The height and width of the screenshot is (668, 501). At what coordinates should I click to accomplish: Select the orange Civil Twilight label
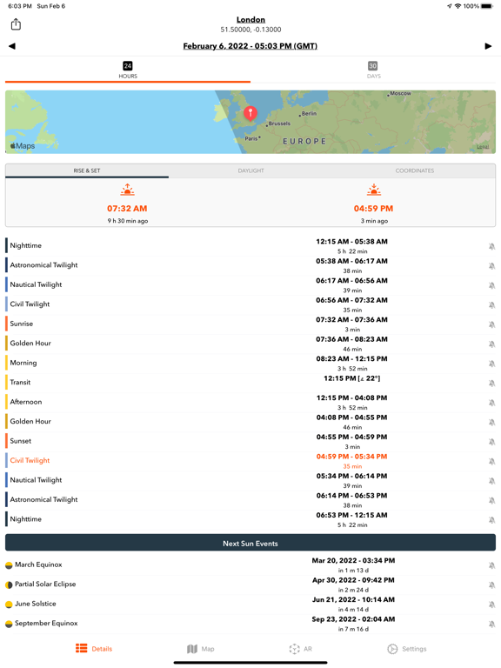click(x=30, y=460)
